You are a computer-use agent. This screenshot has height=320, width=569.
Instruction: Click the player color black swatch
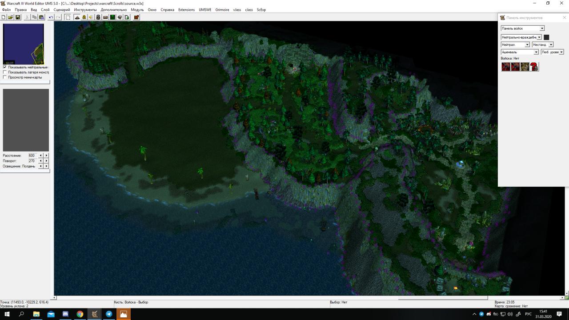(x=546, y=37)
